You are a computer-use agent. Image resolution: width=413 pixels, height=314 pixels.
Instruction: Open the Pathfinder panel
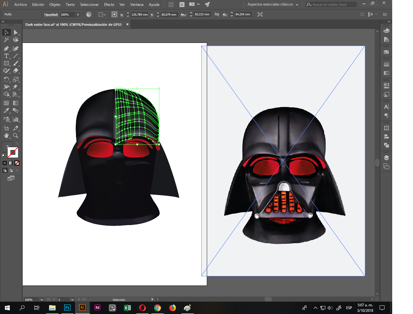(386, 145)
